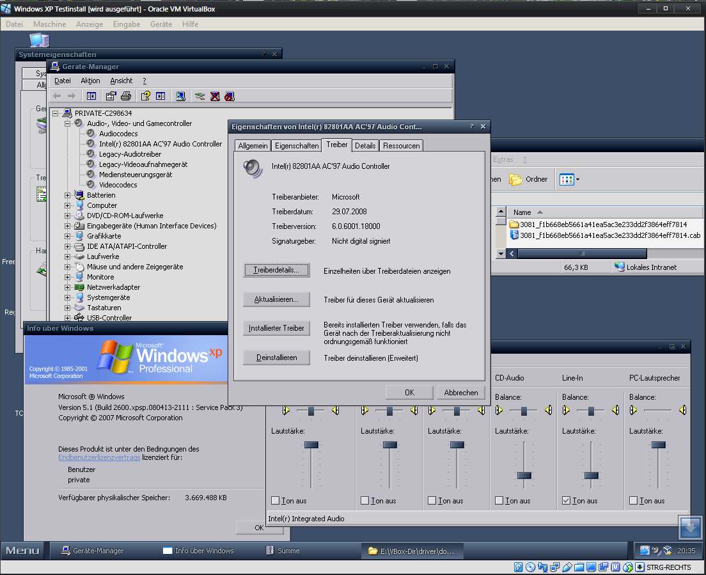The height and width of the screenshot is (575, 706).
Task: Toggle the console tree pane toolbar icon
Action: pos(91,96)
